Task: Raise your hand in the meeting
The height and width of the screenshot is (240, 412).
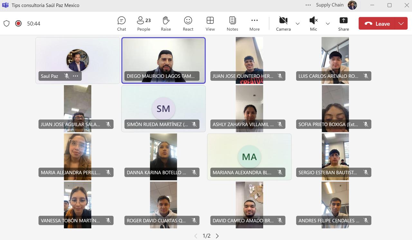Action: [x=166, y=24]
